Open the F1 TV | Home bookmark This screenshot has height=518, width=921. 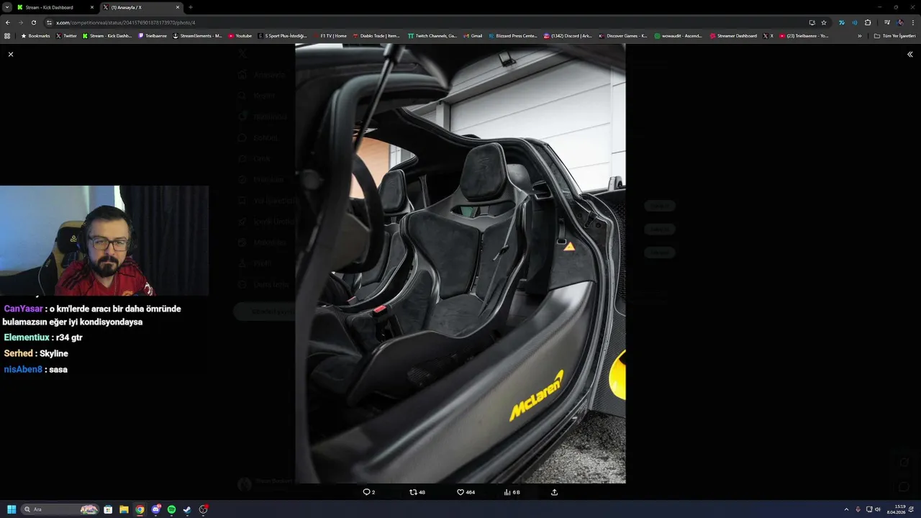(330, 35)
